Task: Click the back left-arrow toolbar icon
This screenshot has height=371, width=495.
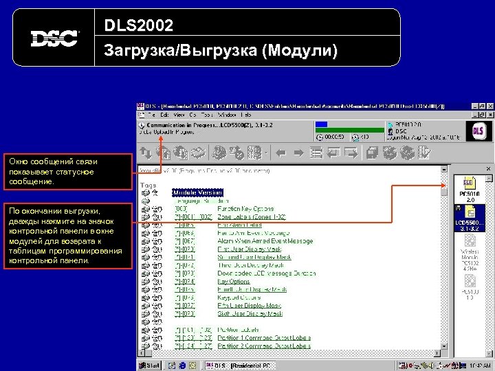Action: [280, 153]
